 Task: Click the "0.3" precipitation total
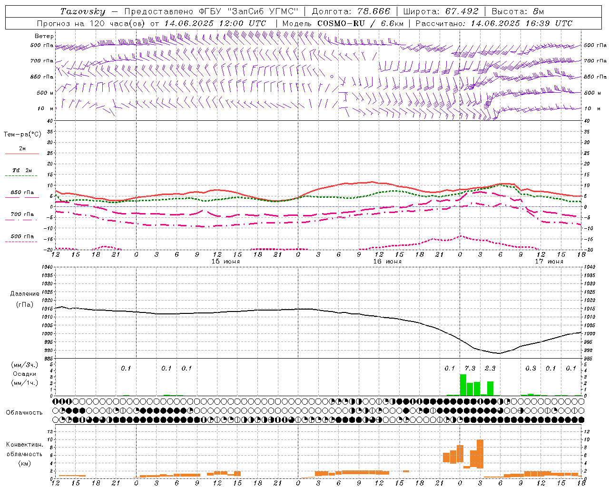coord(530,369)
